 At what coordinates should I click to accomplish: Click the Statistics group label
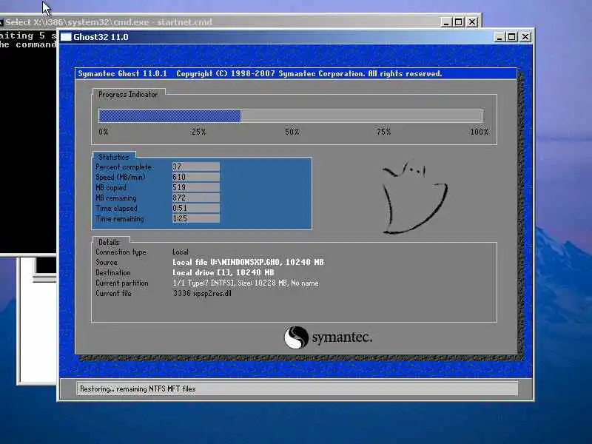114,157
